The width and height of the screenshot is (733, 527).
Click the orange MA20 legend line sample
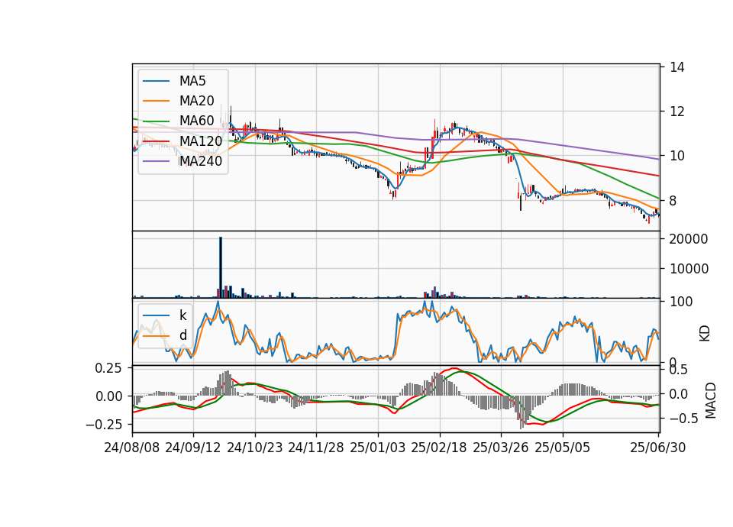(x=156, y=101)
